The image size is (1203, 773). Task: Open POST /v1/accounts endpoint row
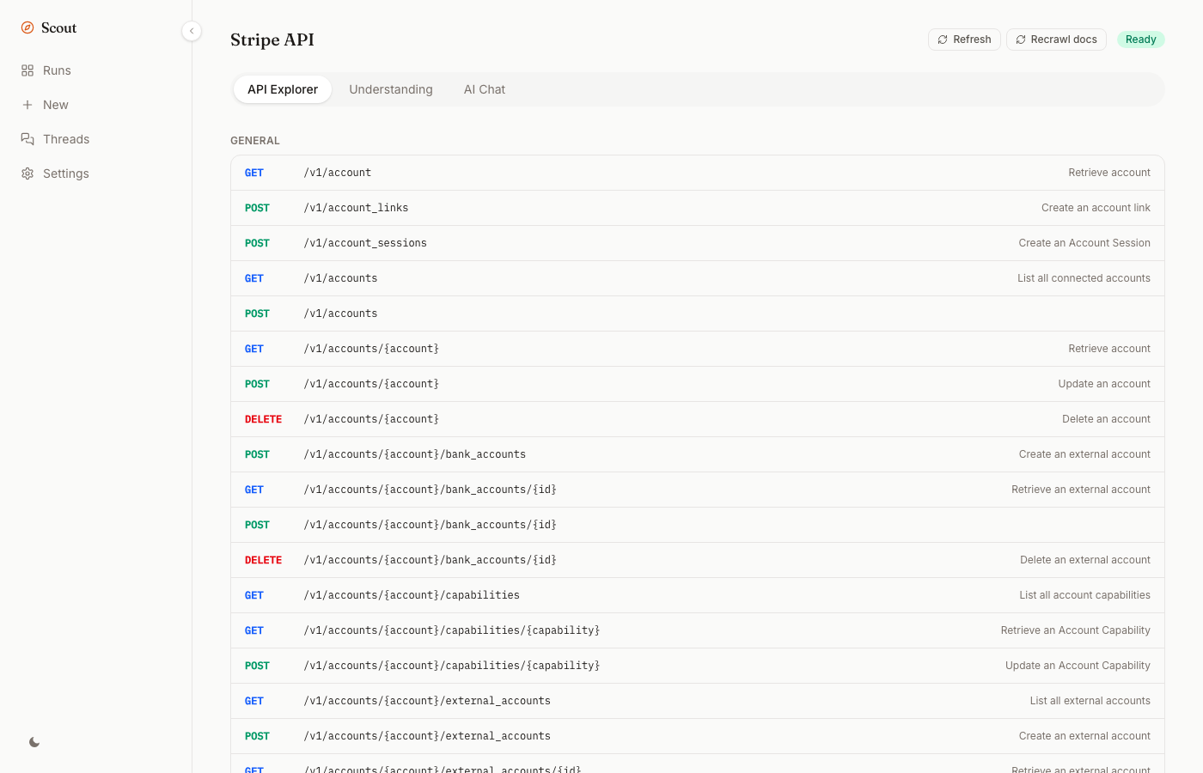698,313
